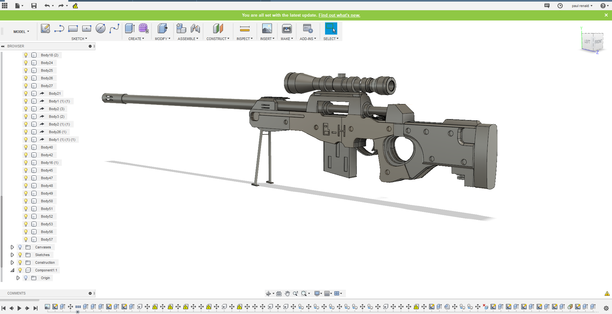Toggle visibility of Body24 in the browser

[26, 63]
